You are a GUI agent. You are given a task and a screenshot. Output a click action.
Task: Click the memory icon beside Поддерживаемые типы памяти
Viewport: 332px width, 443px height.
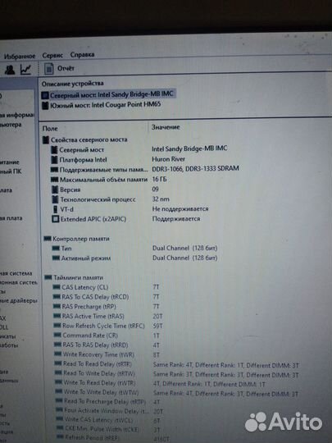(54, 170)
